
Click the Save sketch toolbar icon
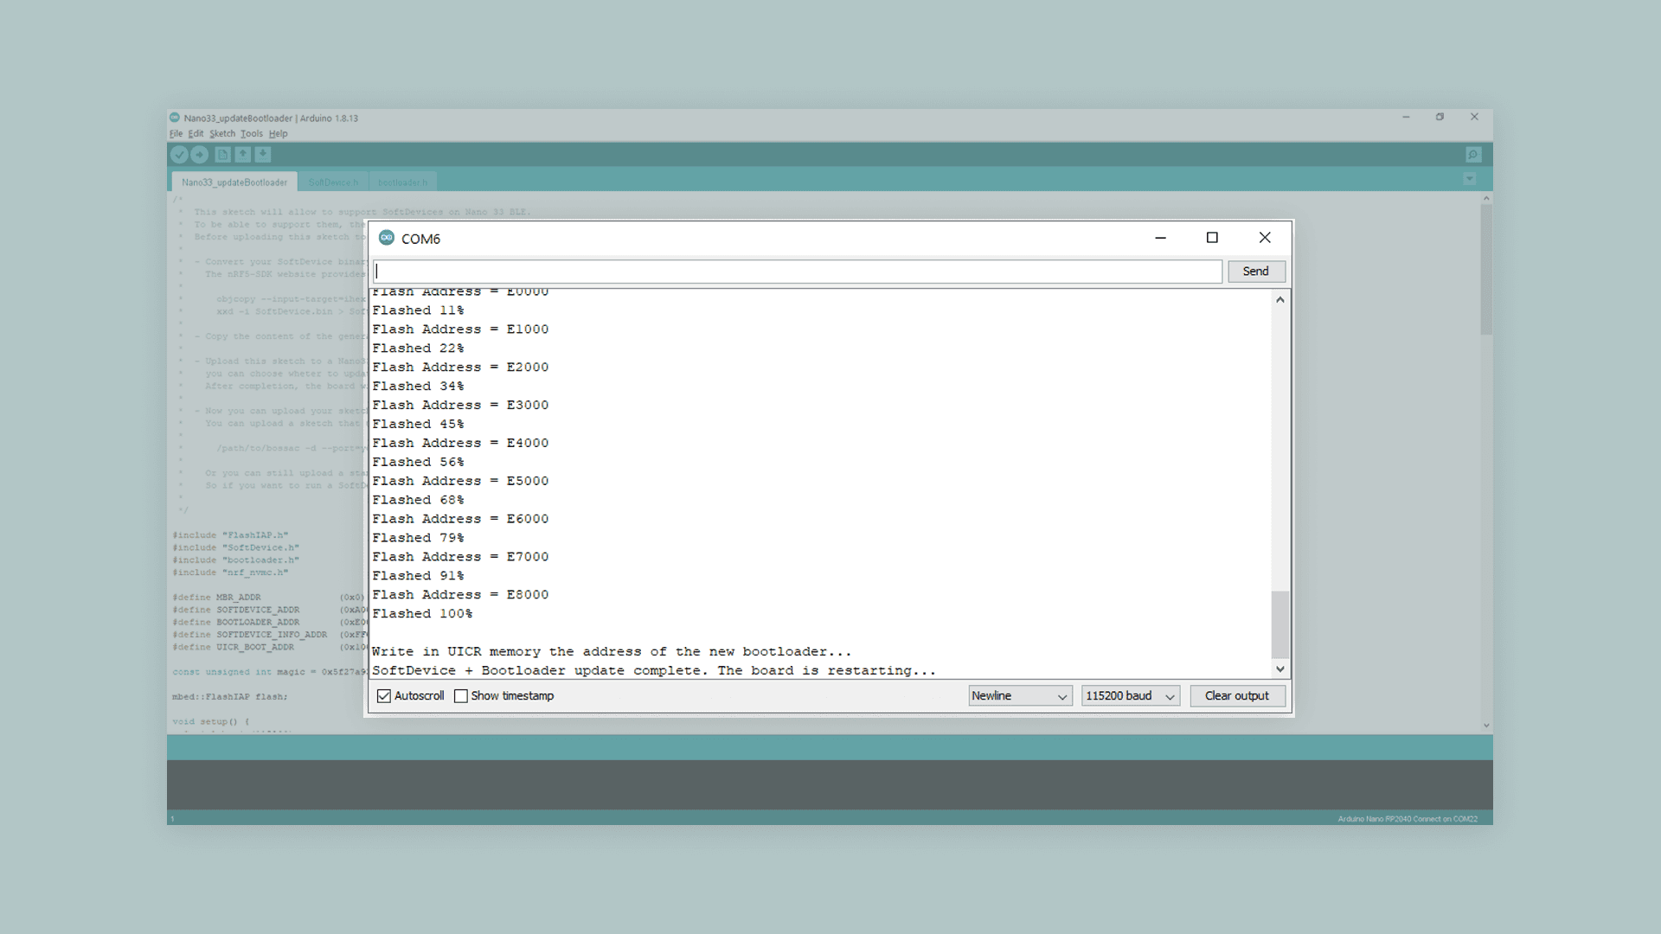coord(263,154)
